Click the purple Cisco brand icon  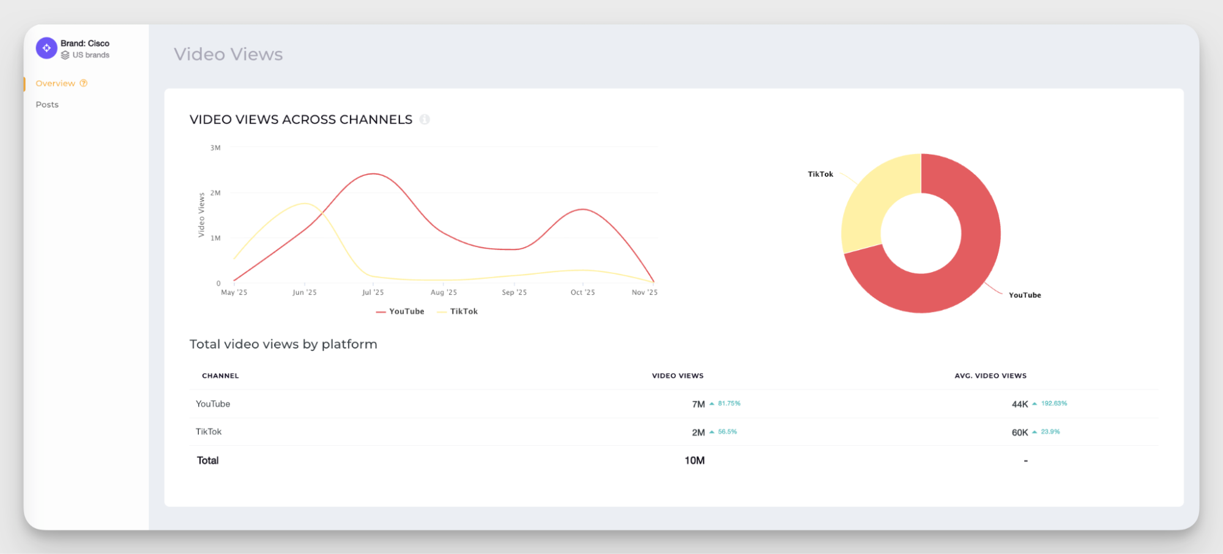[x=46, y=48]
